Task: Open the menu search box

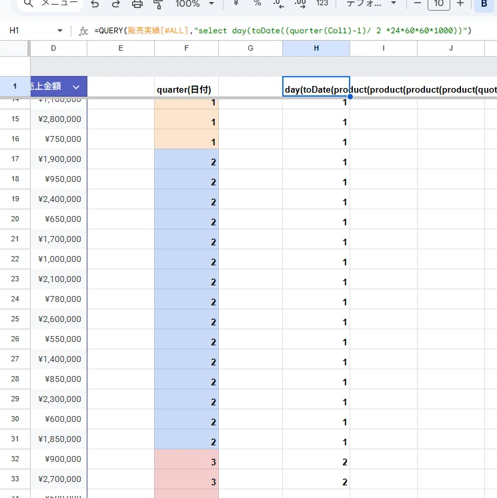Action: click(51, 4)
